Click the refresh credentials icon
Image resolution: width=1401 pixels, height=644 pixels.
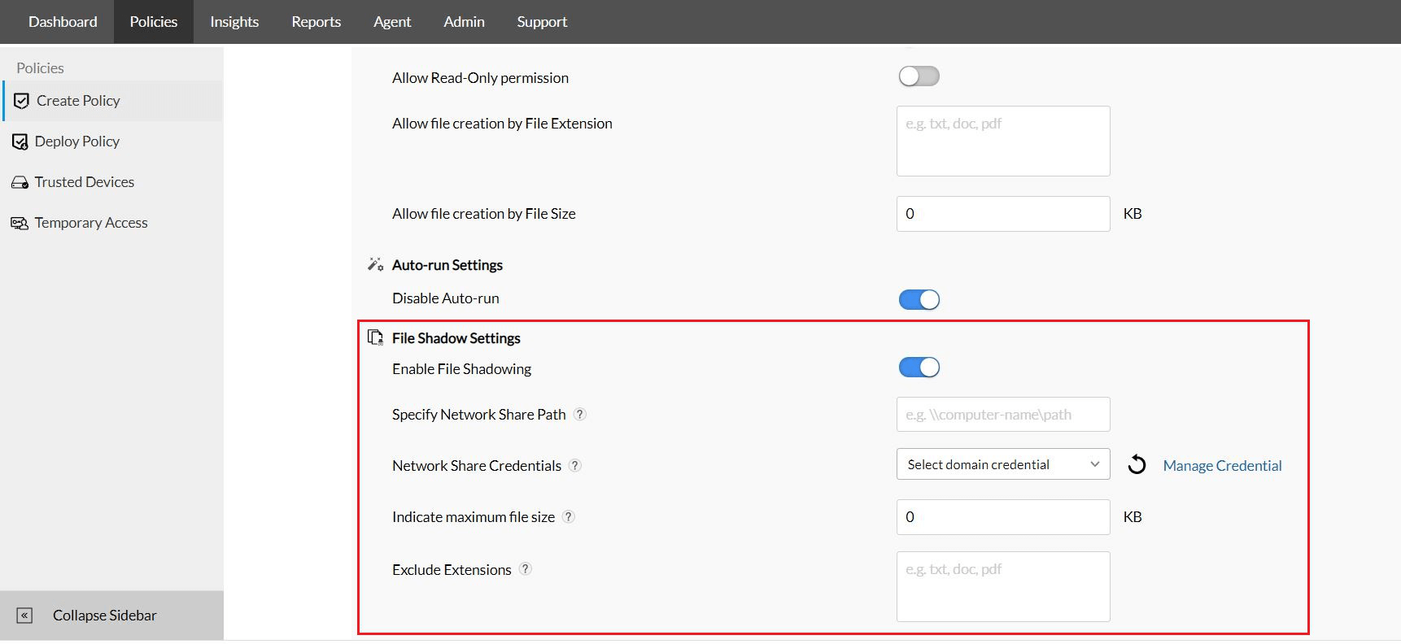click(1137, 465)
